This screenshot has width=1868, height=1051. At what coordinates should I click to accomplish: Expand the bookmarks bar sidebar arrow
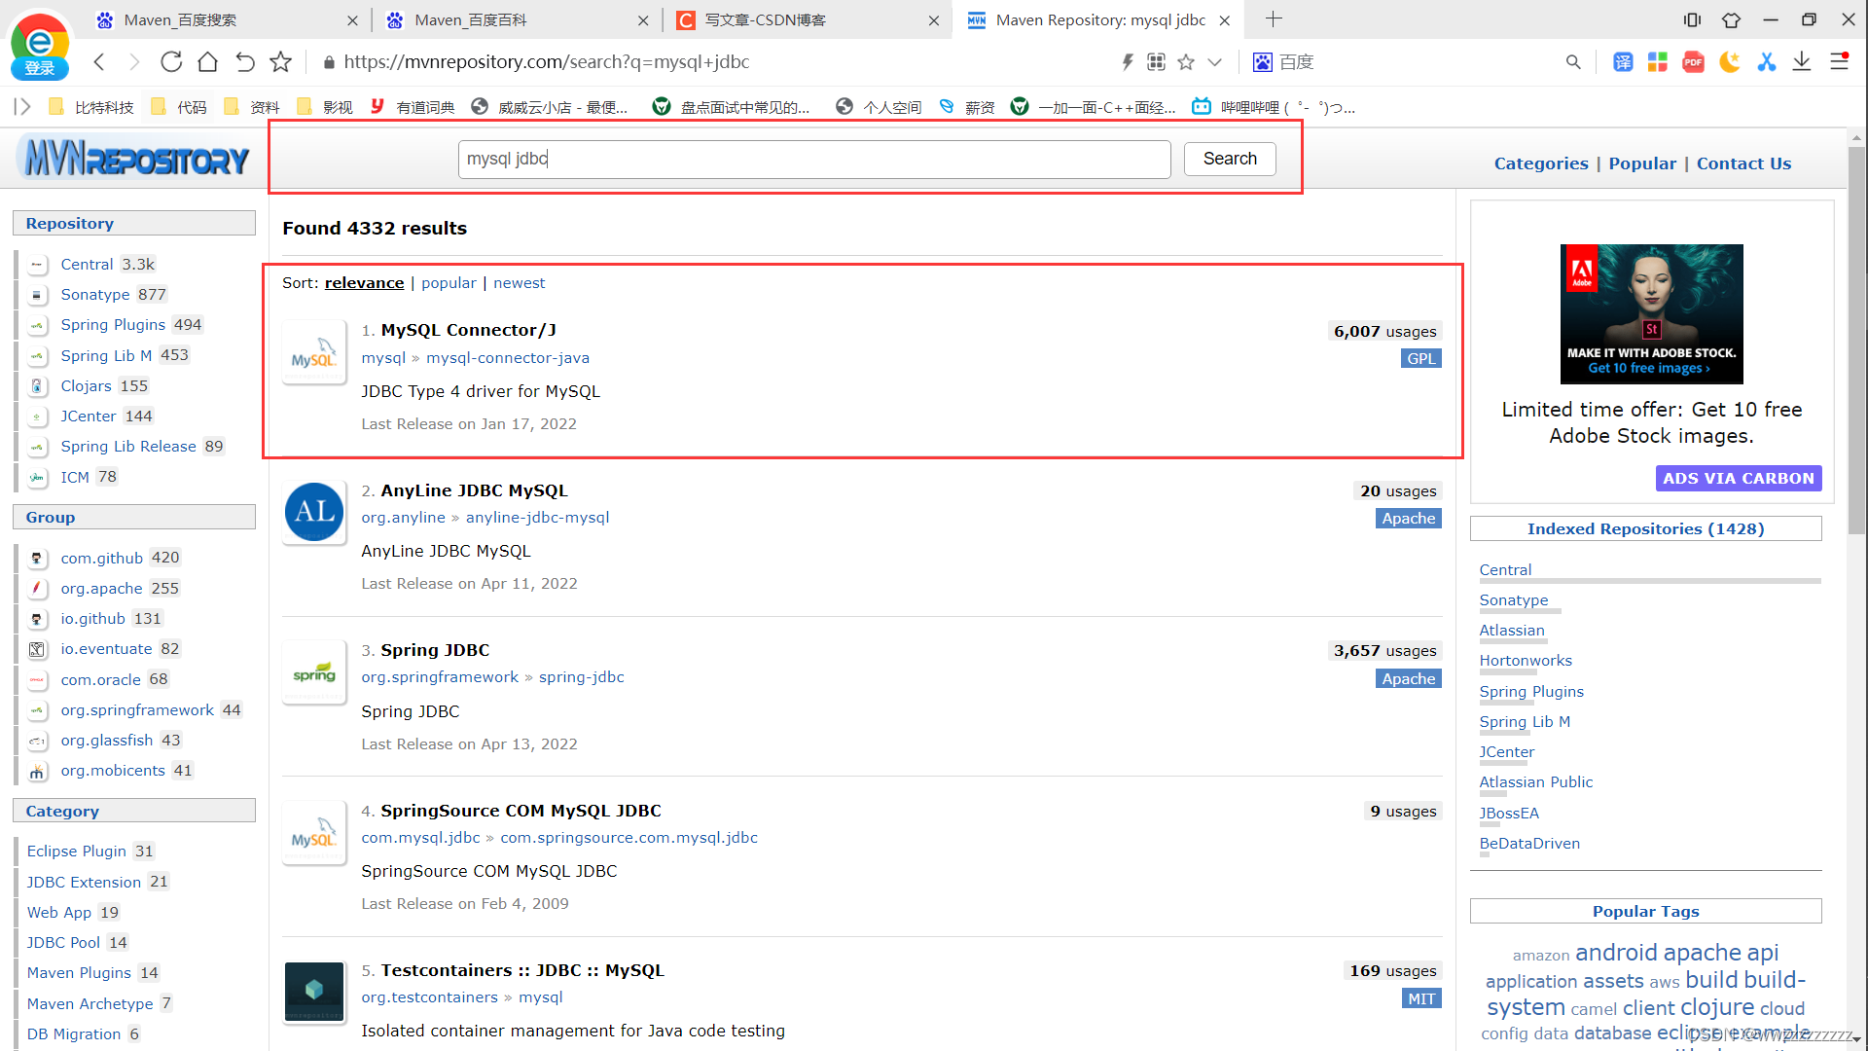pos(21,107)
